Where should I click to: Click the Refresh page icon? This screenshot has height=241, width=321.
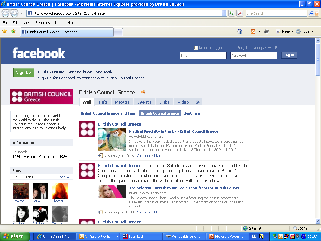pyautogui.click(x=232, y=13)
